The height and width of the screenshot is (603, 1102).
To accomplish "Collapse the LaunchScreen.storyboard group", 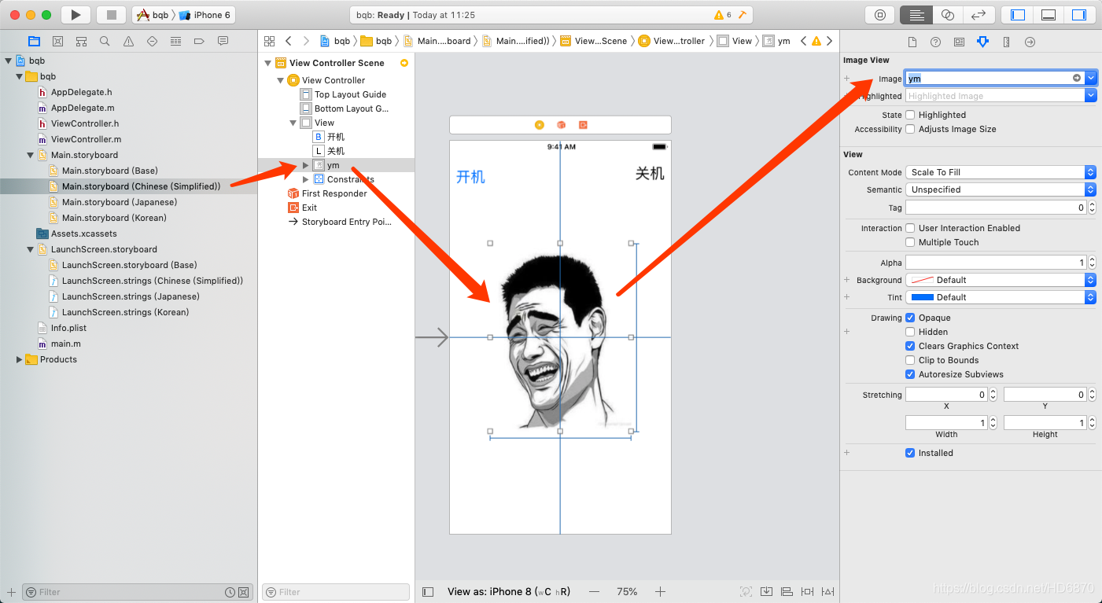I will click(x=31, y=249).
